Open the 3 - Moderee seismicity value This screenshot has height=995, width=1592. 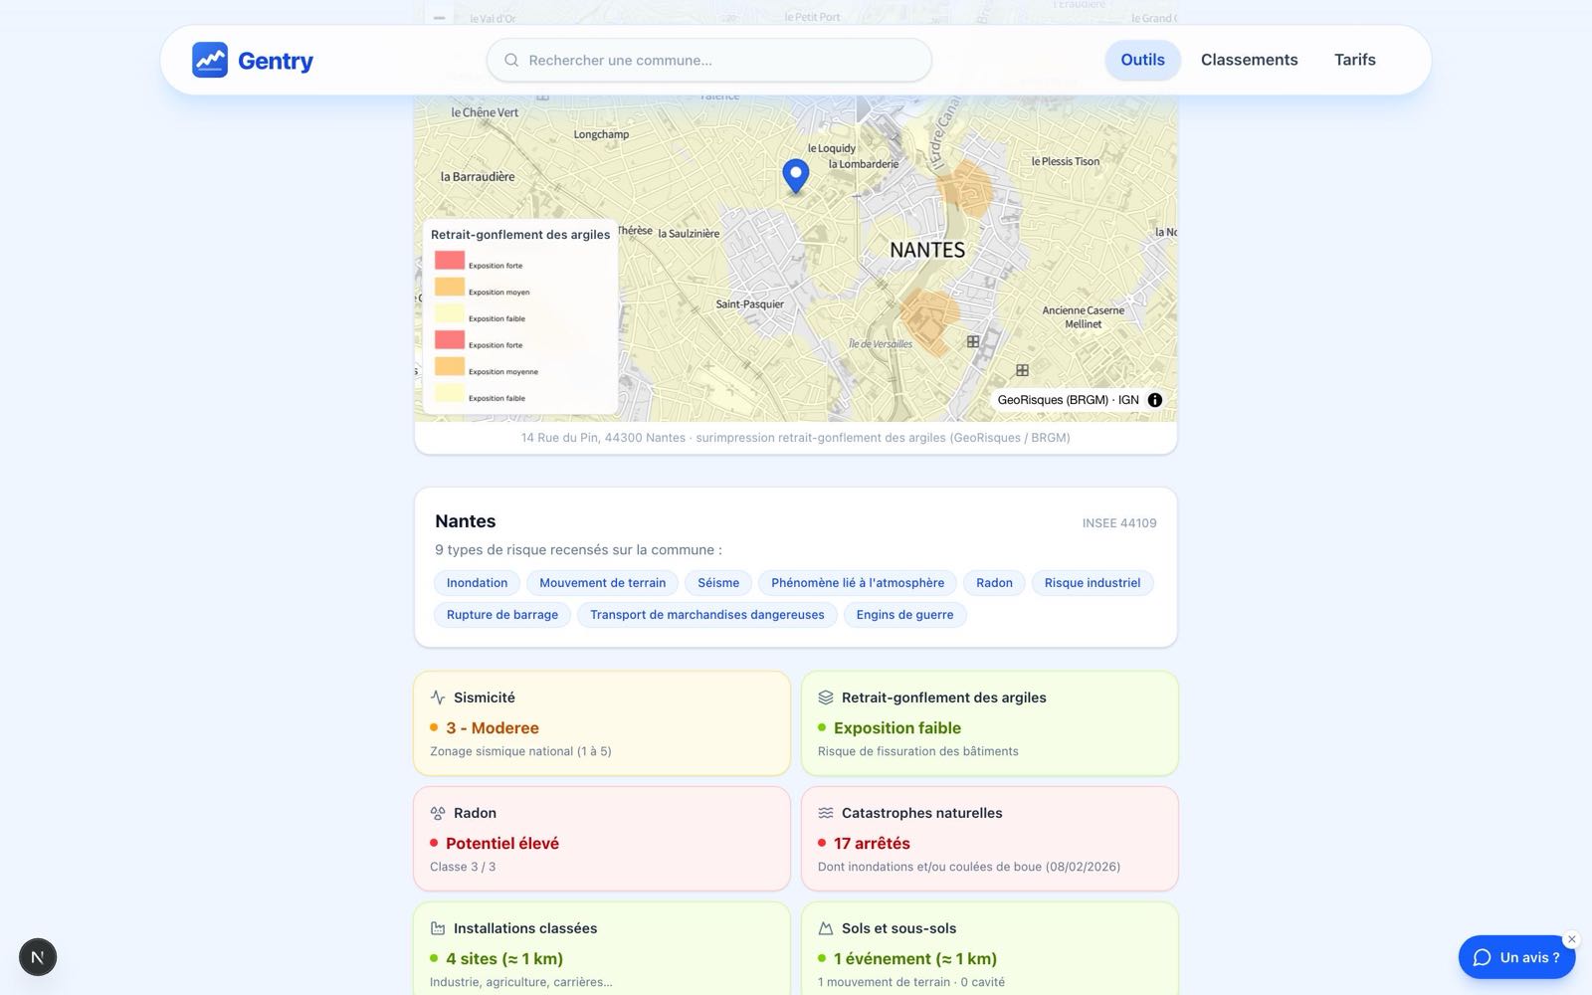coord(493,728)
